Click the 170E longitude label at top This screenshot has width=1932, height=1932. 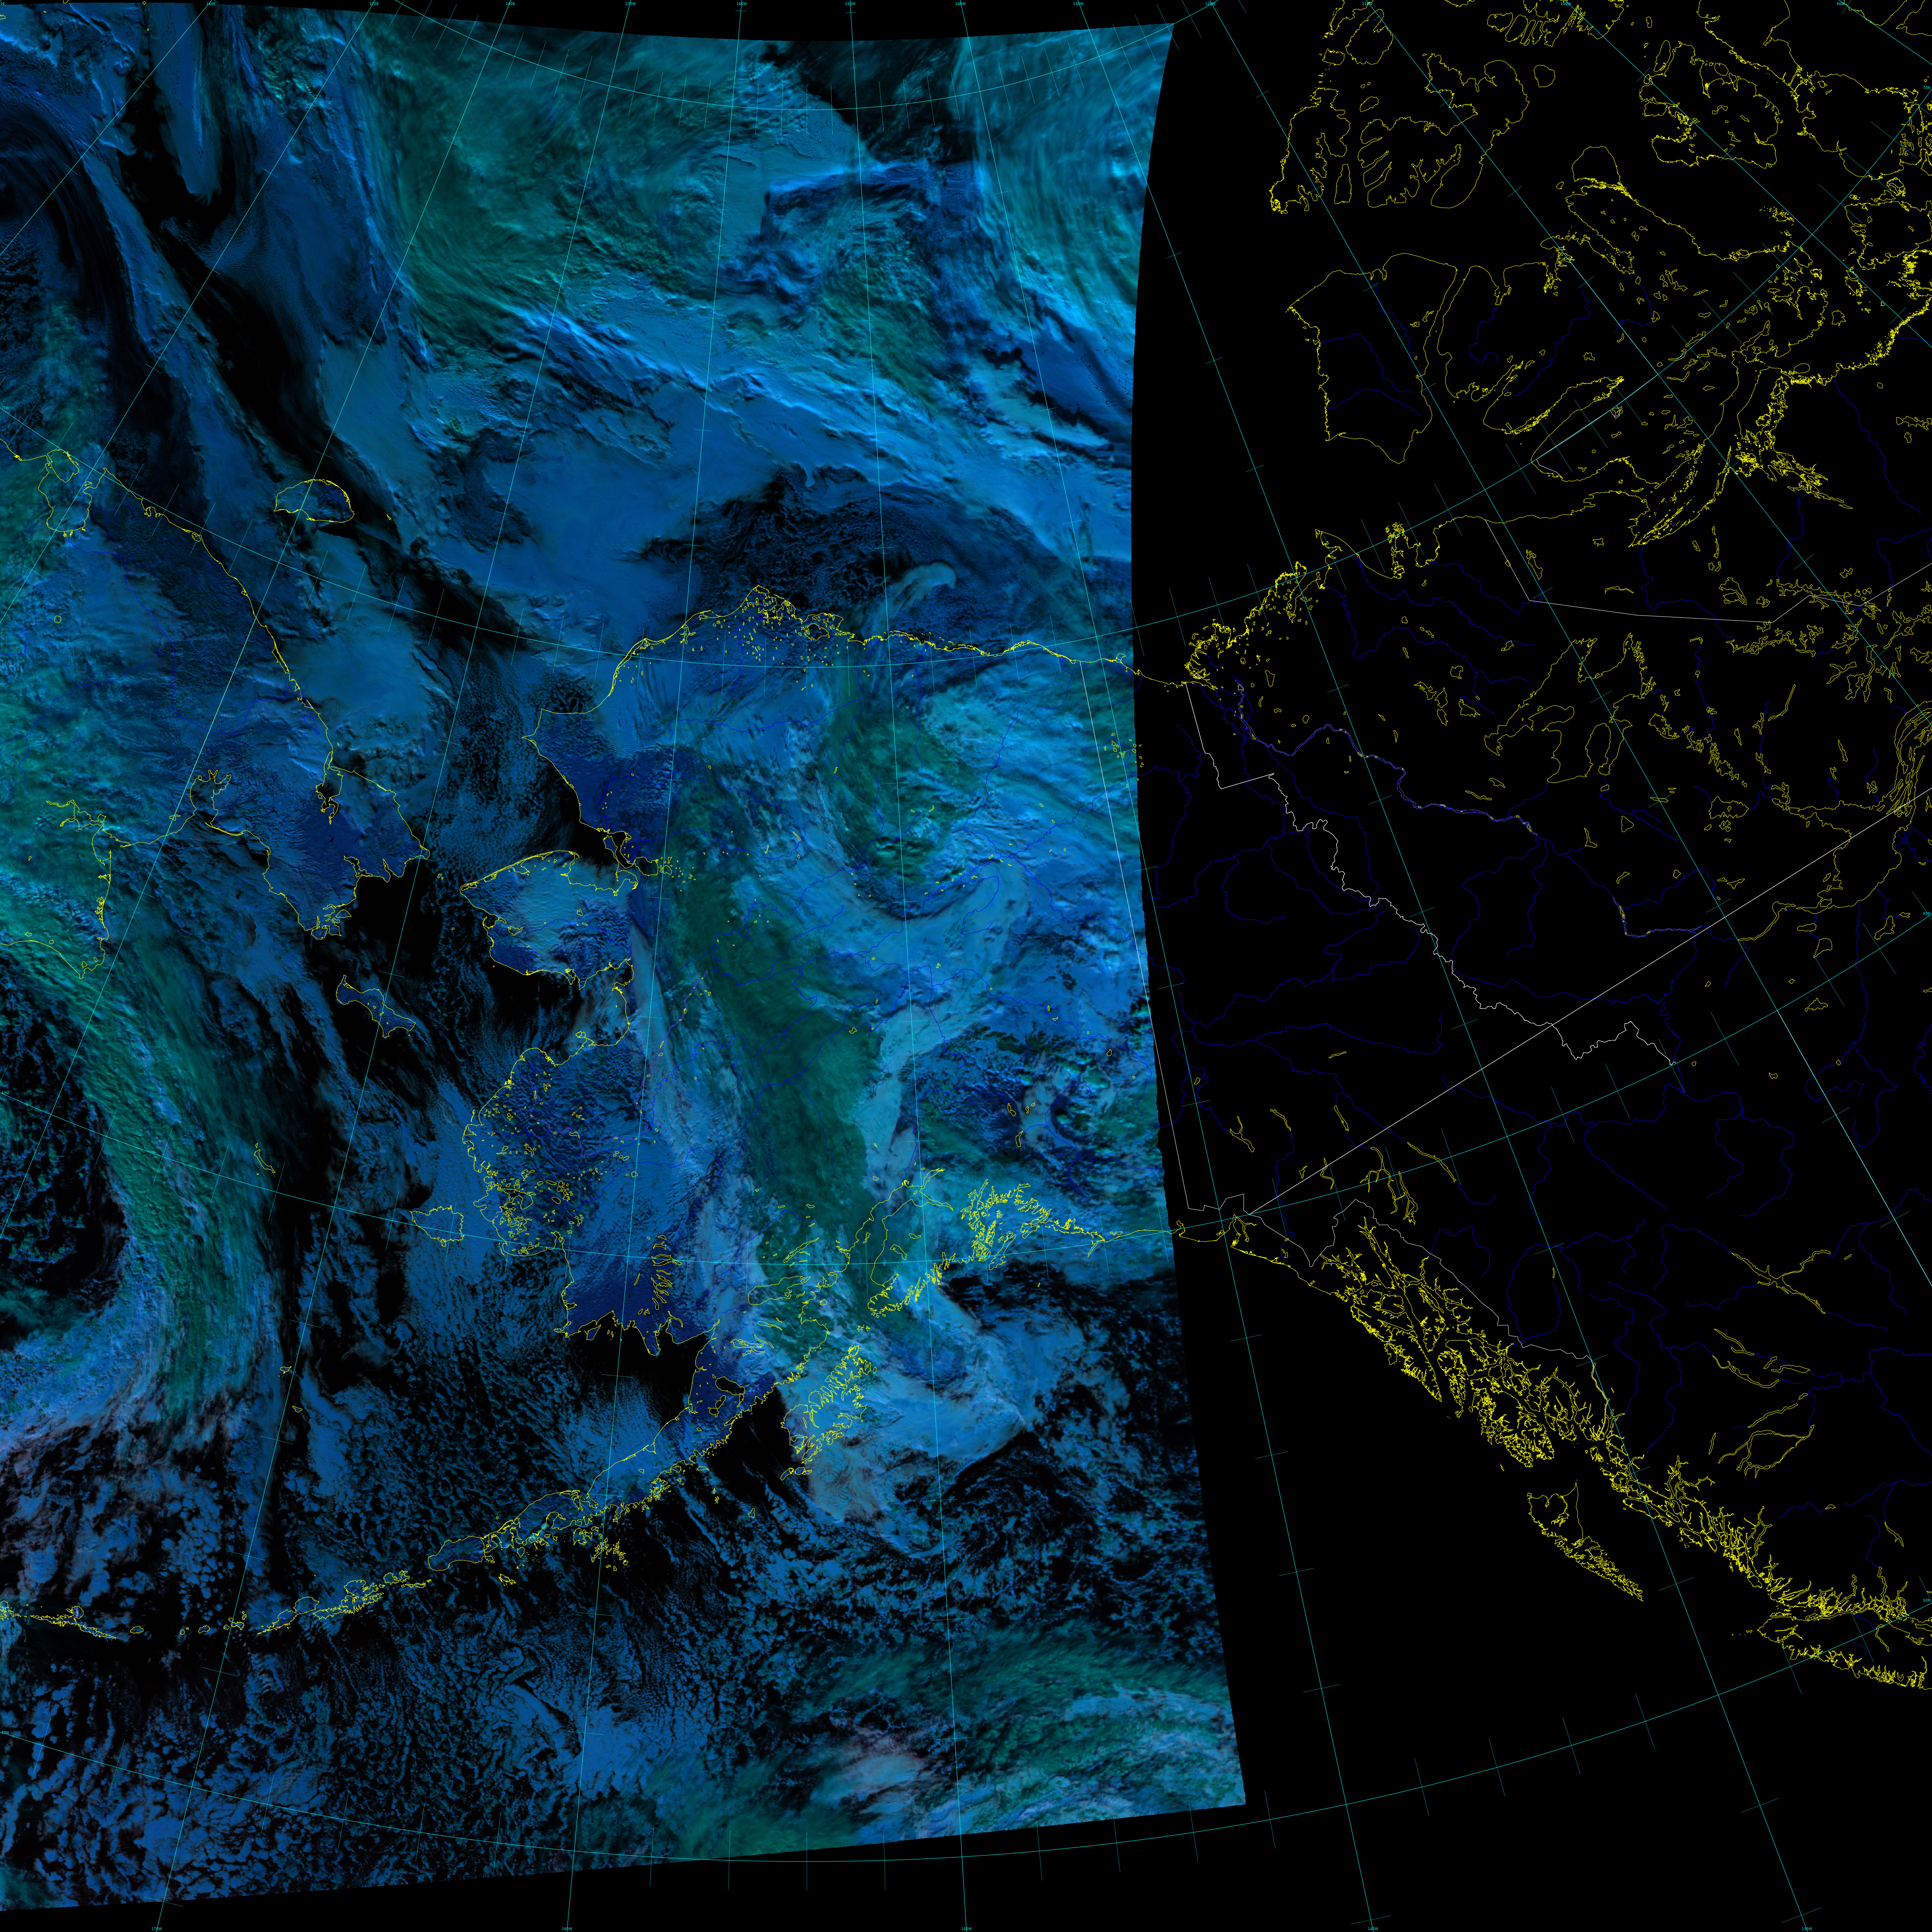click(374, 4)
